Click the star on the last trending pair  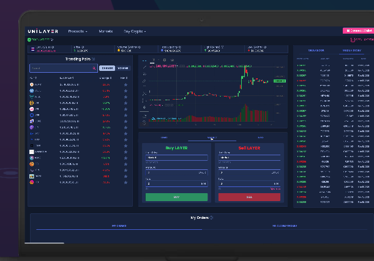pos(125,182)
